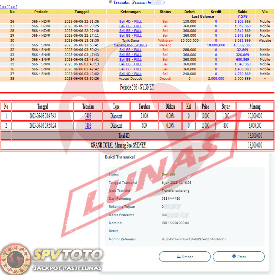Click the Transaksi page icon in the header
Viewport: 275px width, 275px height.
point(111,2)
